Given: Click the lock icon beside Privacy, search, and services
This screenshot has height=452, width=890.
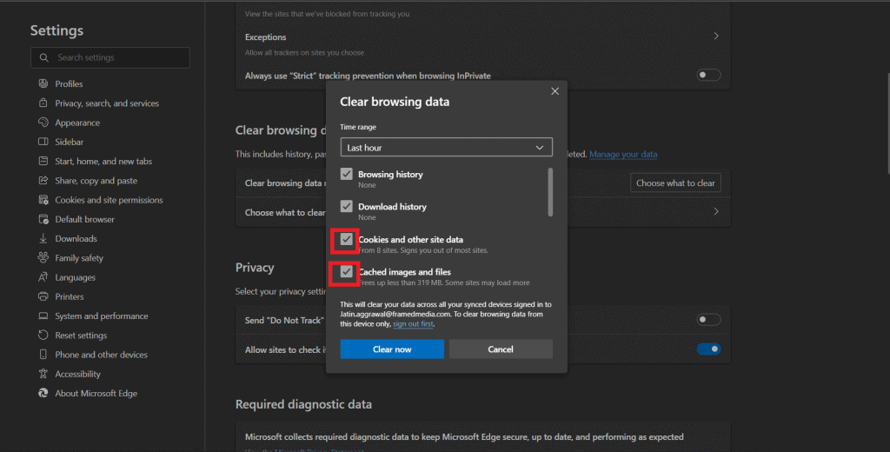Looking at the screenshot, I should point(43,103).
